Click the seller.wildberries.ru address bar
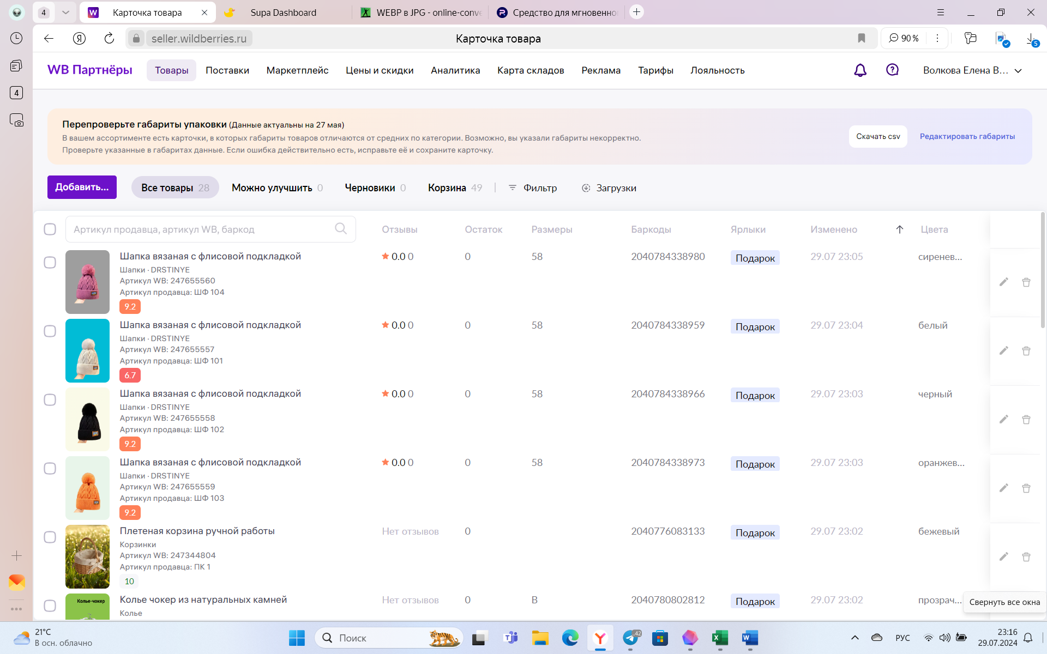The image size is (1047, 654). point(199,38)
